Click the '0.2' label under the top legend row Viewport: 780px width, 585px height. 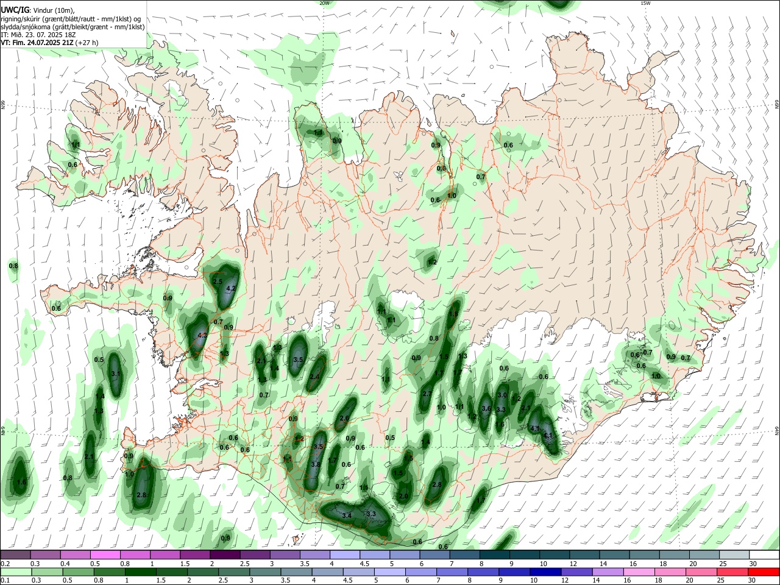click(x=4, y=564)
